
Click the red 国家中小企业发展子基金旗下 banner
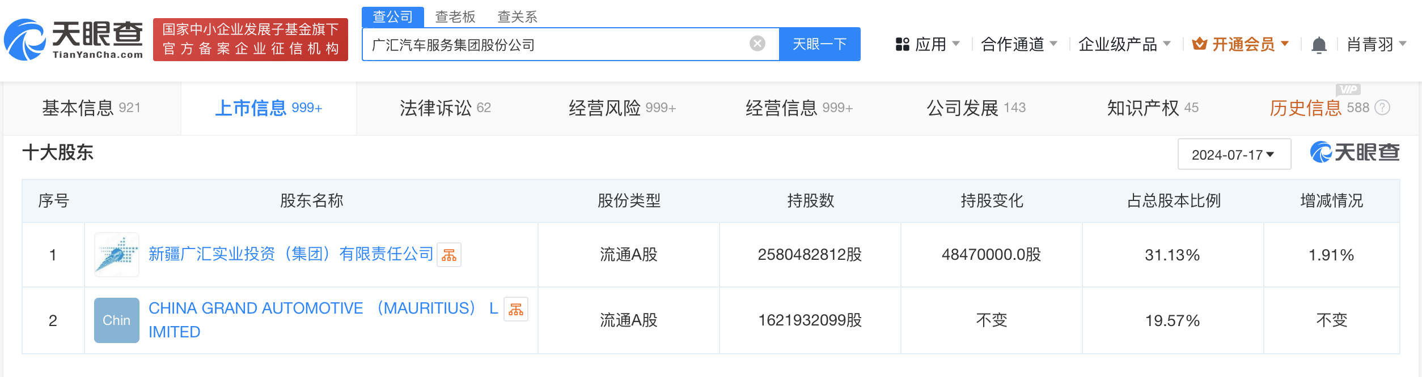tap(251, 39)
